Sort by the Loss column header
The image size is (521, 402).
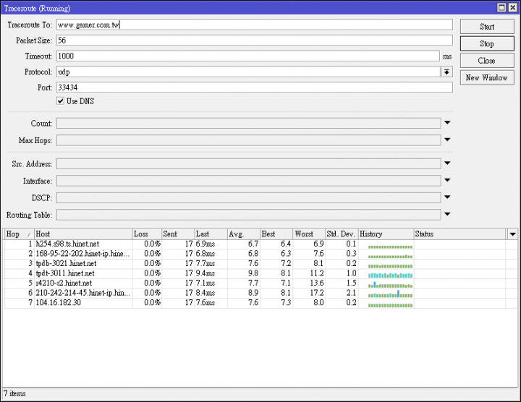coord(147,234)
